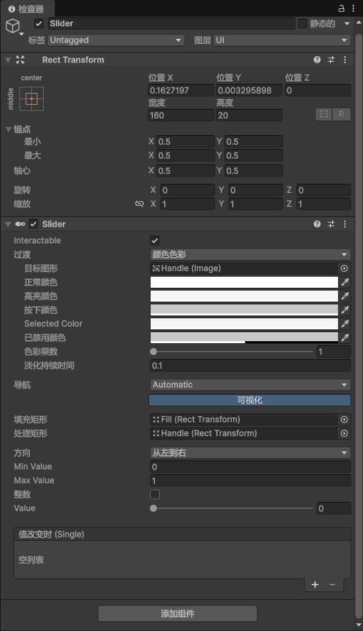Collapse the Anchors foldout triangle
This screenshot has width=363, height=631.
[8, 129]
